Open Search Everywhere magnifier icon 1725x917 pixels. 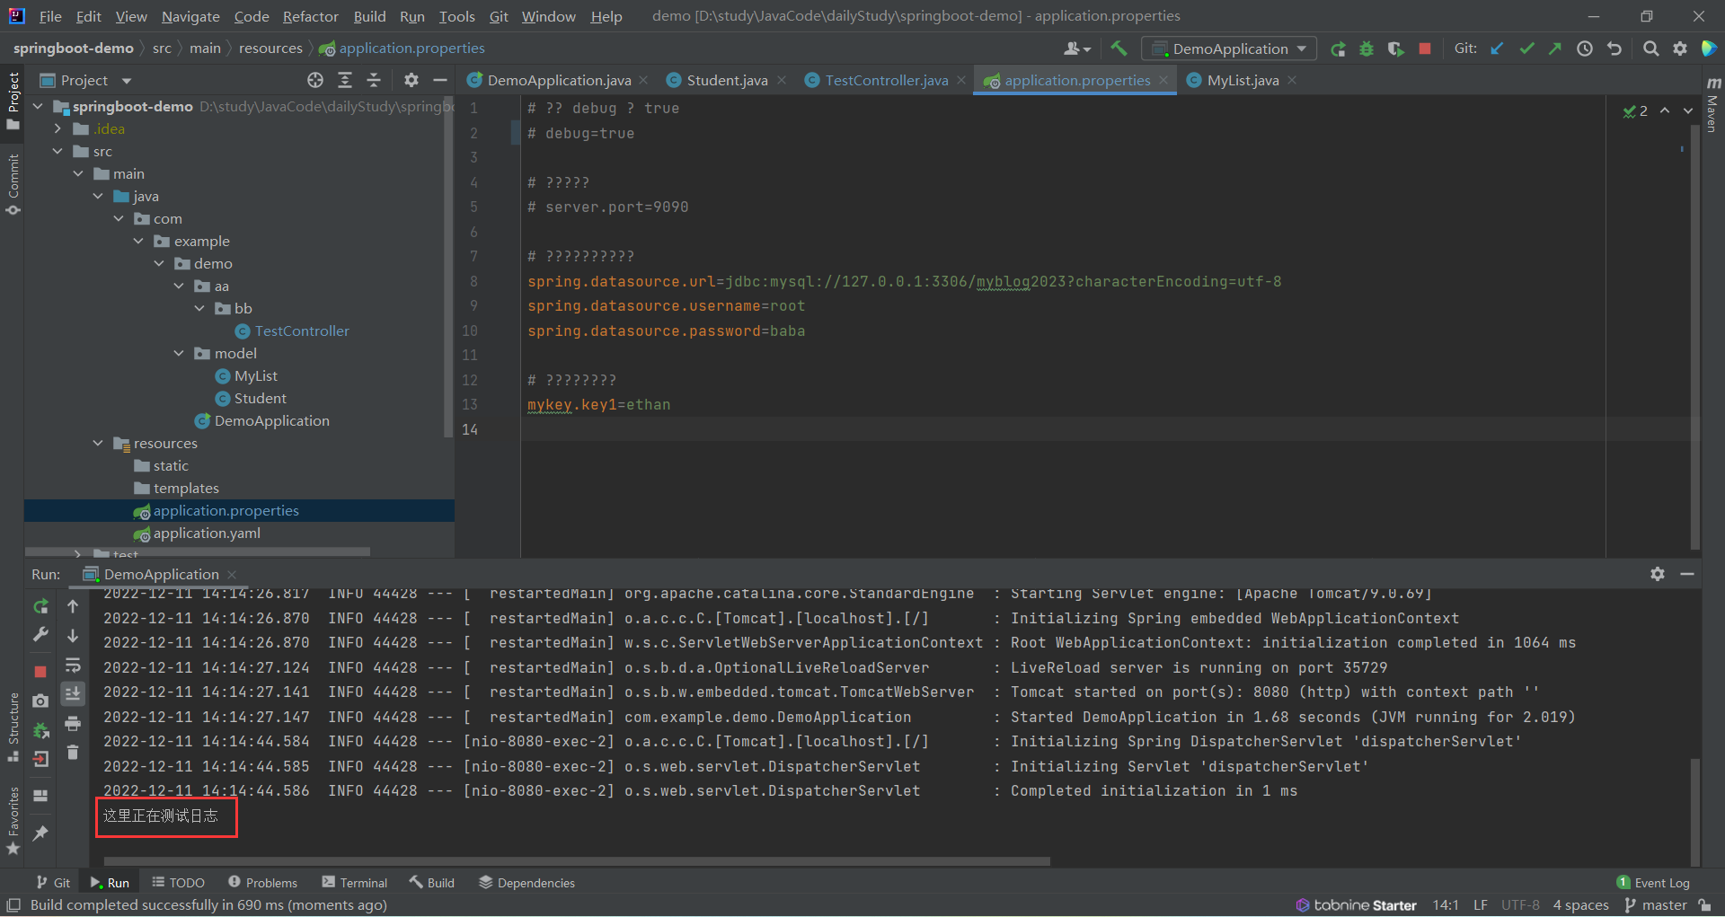click(1650, 48)
